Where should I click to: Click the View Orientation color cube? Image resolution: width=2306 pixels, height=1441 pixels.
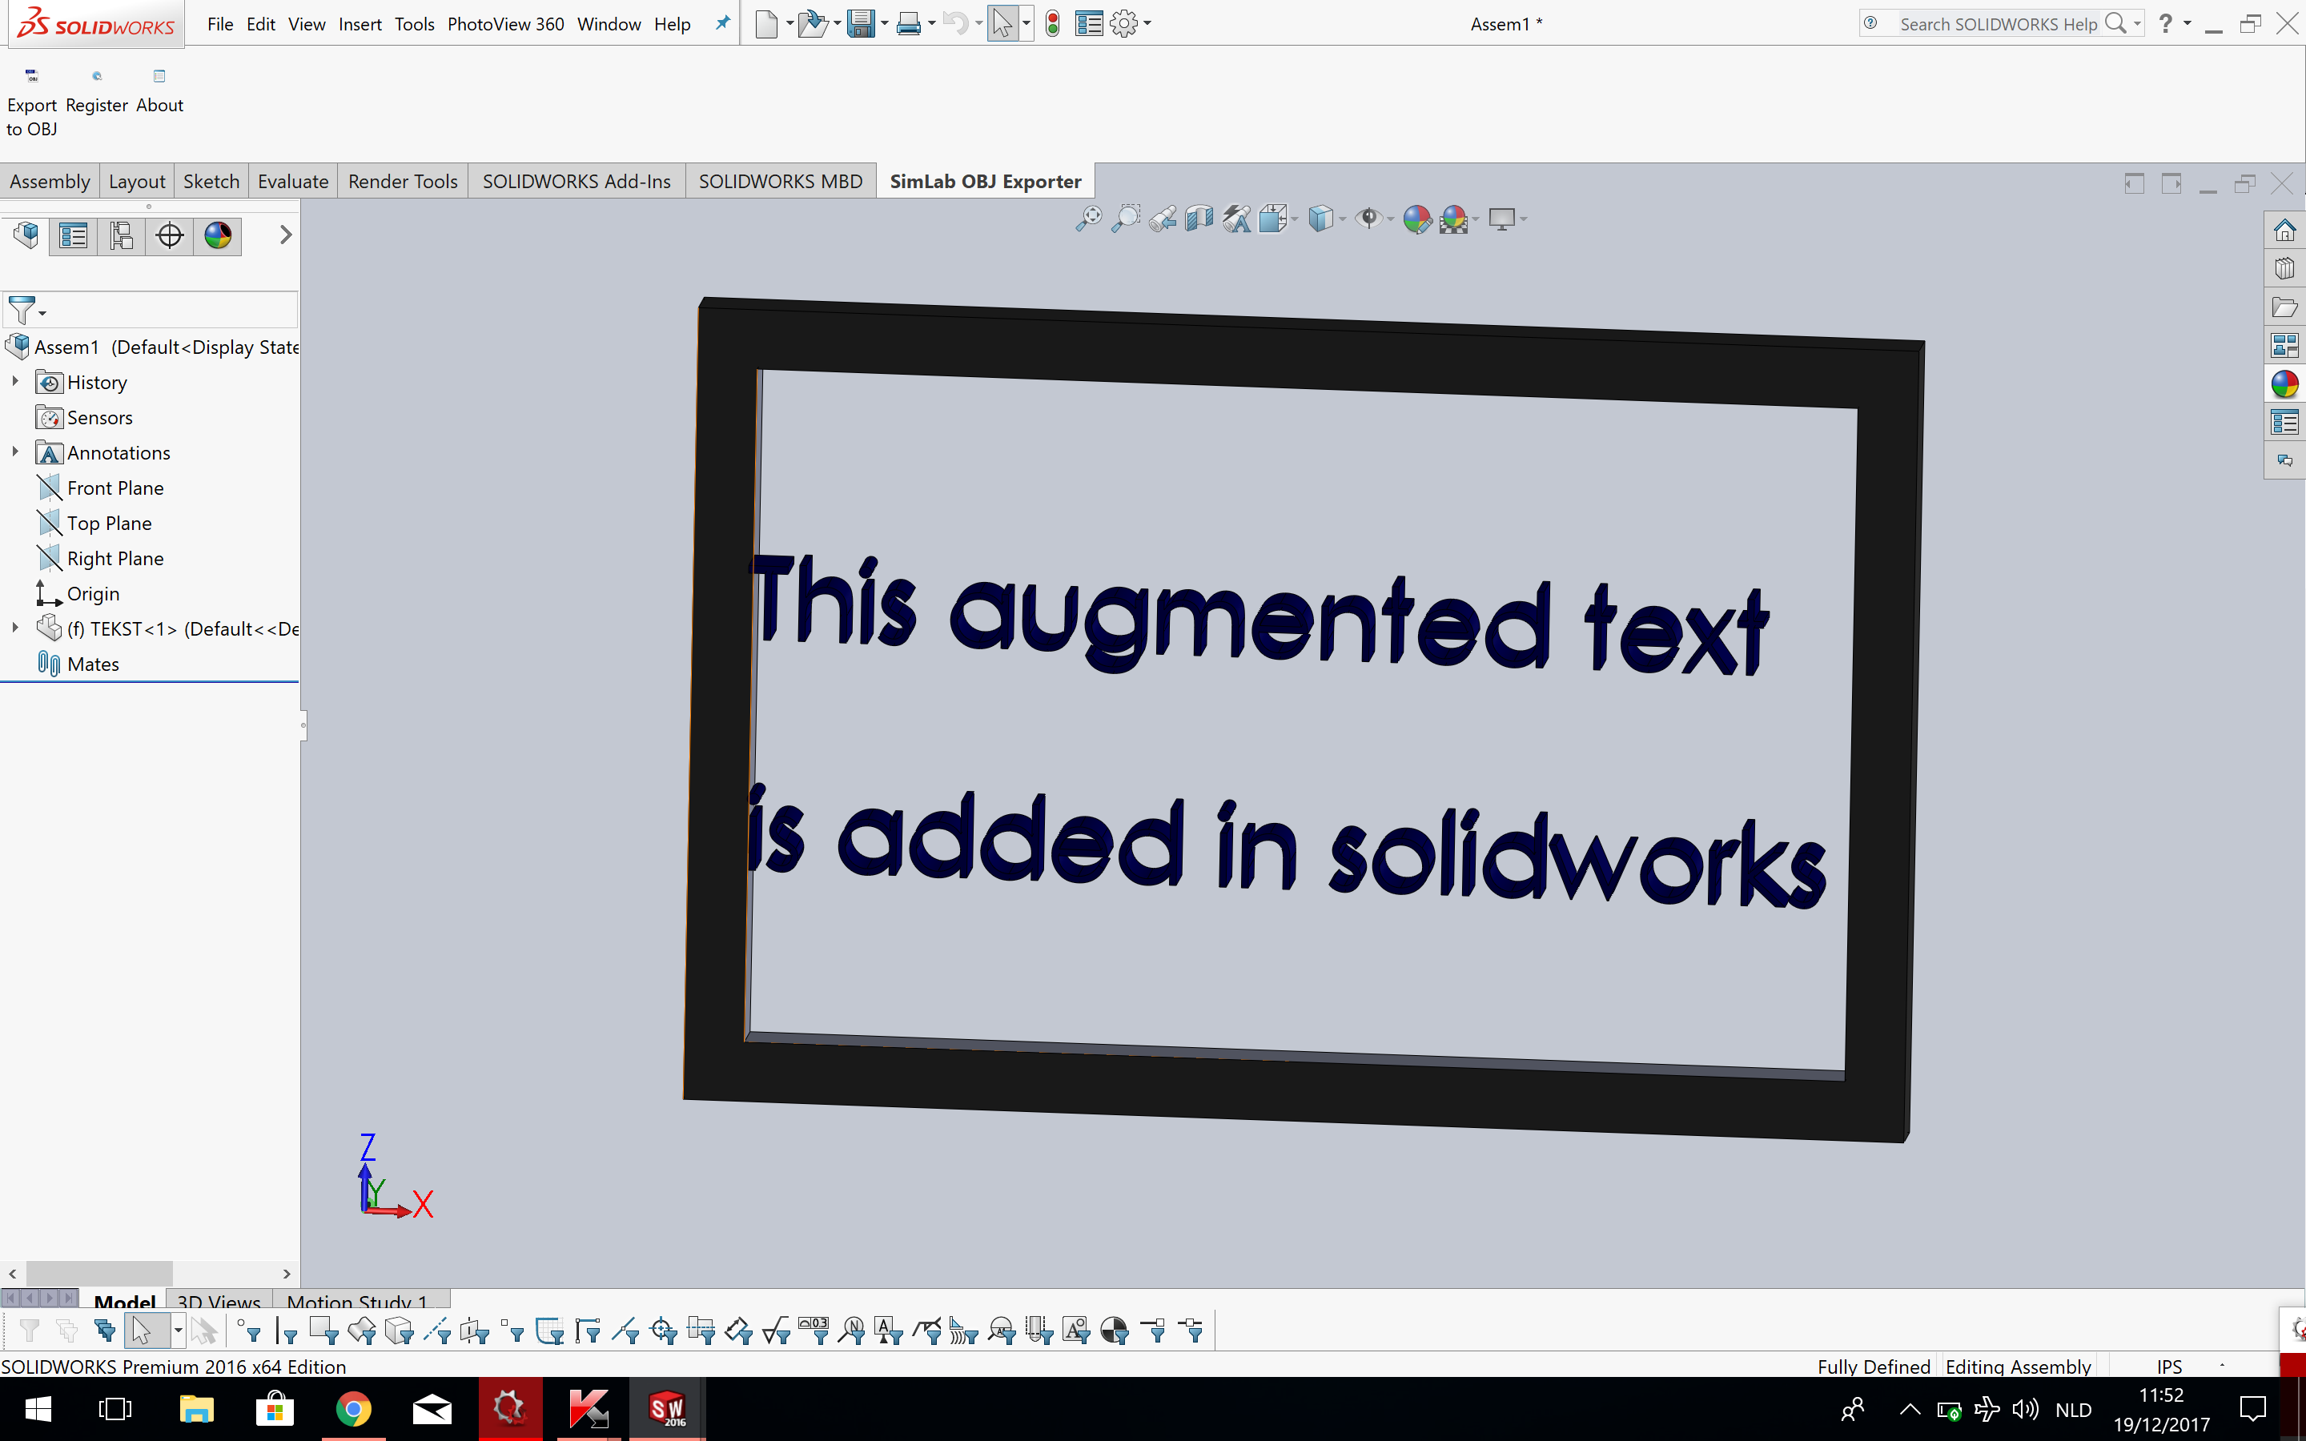[x=1324, y=219]
